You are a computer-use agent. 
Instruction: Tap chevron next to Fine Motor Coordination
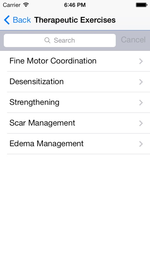(x=141, y=61)
